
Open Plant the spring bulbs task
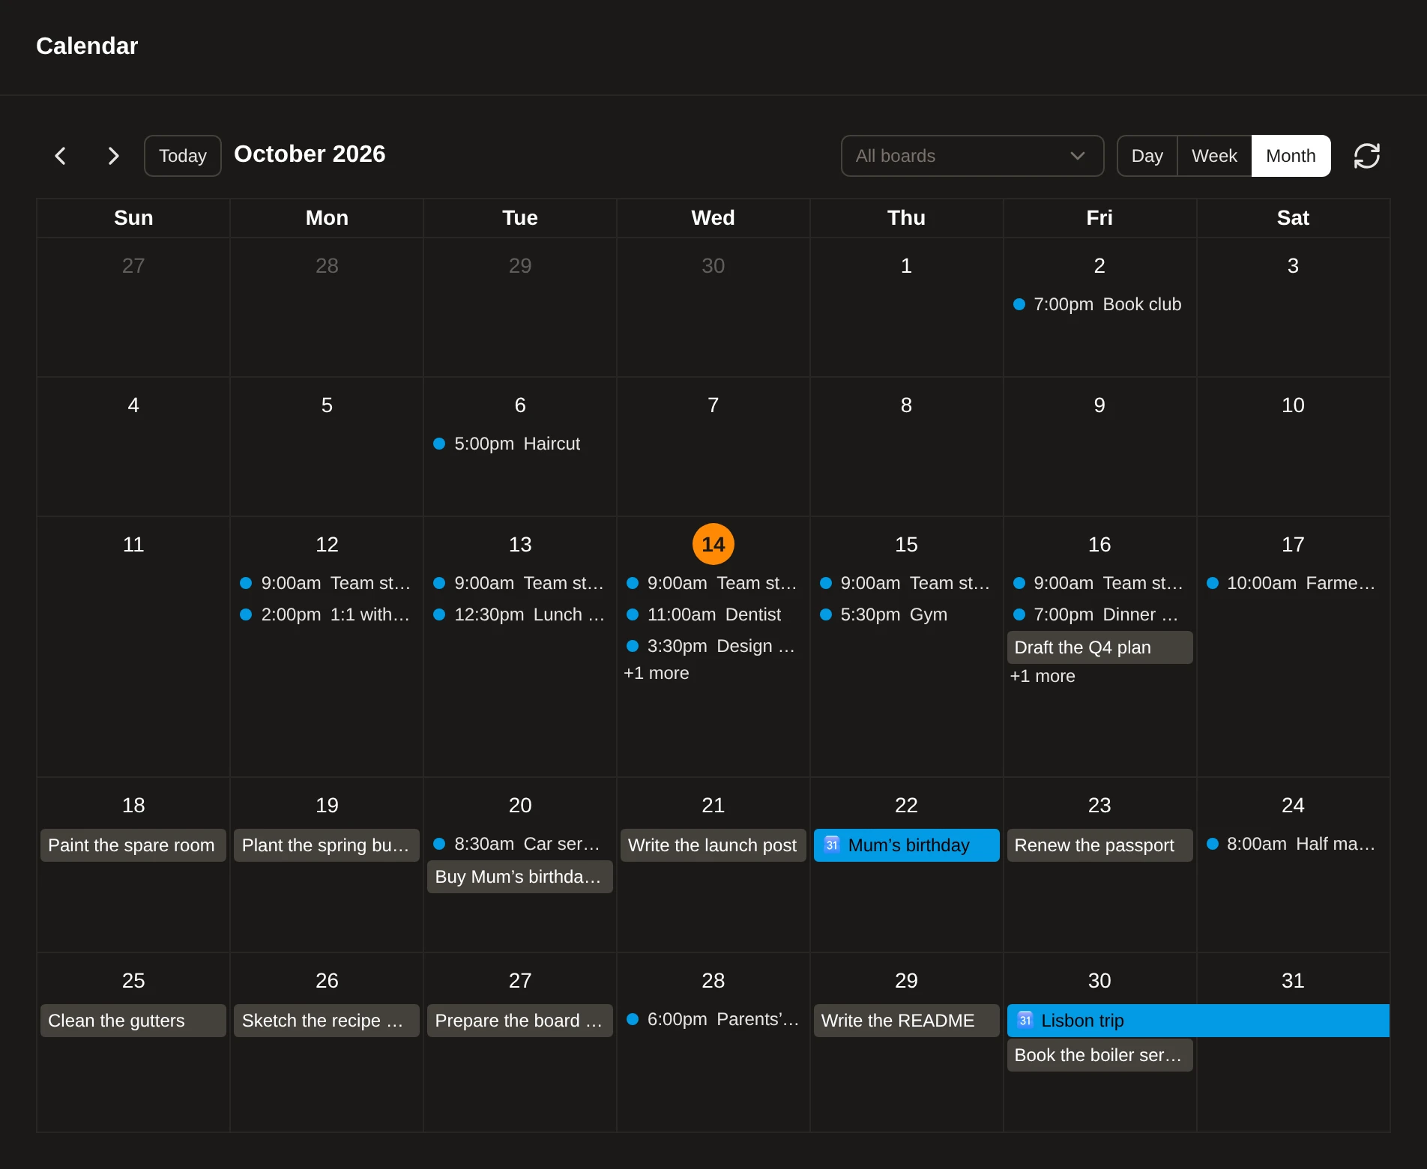(x=327, y=845)
